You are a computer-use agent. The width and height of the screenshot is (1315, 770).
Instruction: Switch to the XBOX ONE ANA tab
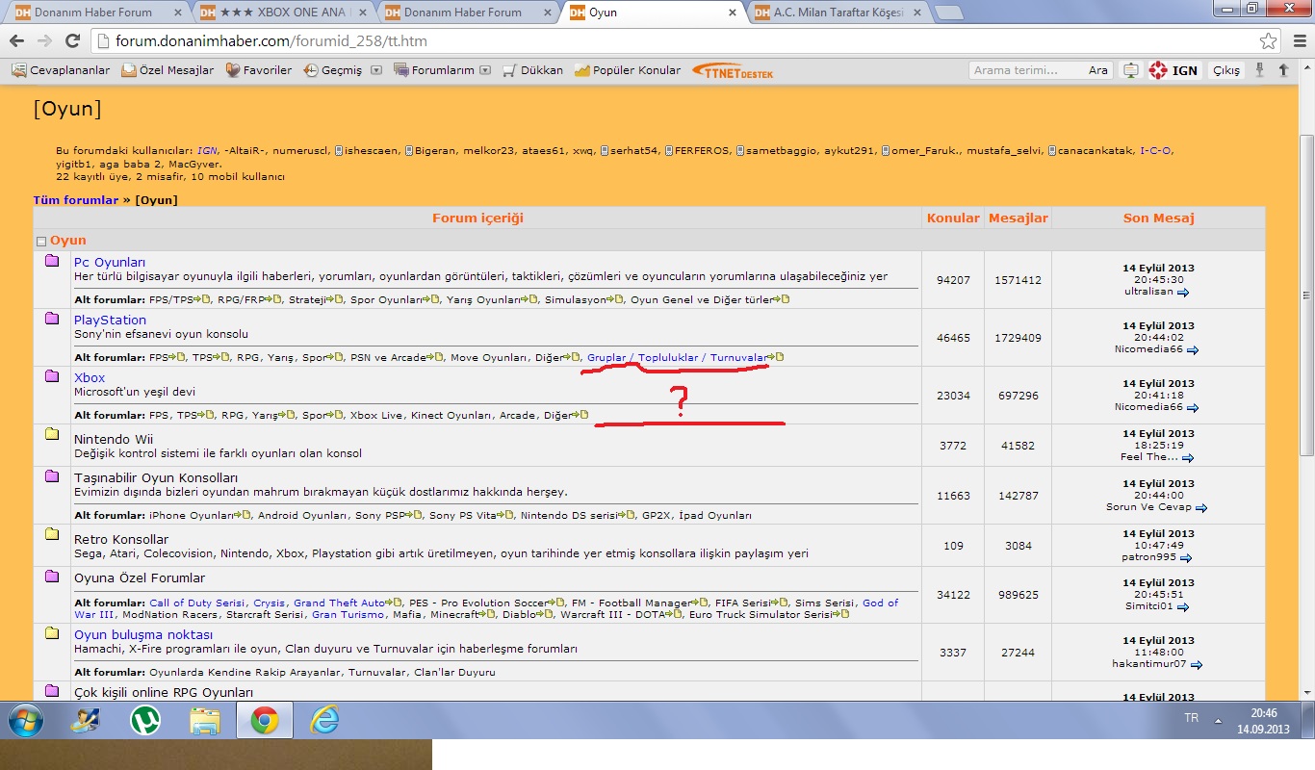[280, 13]
